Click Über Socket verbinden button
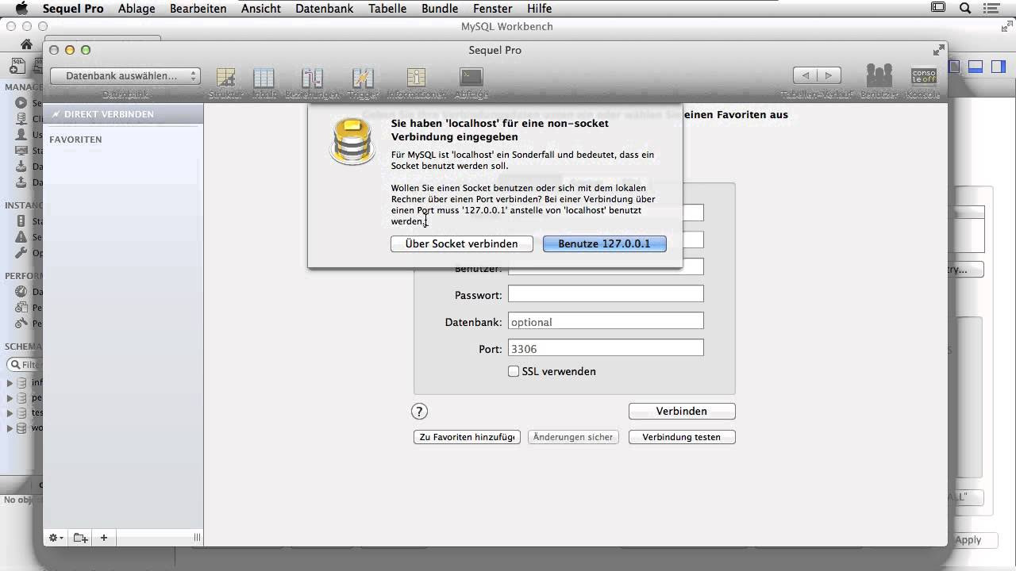This screenshot has width=1016, height=571. [461, 243]
